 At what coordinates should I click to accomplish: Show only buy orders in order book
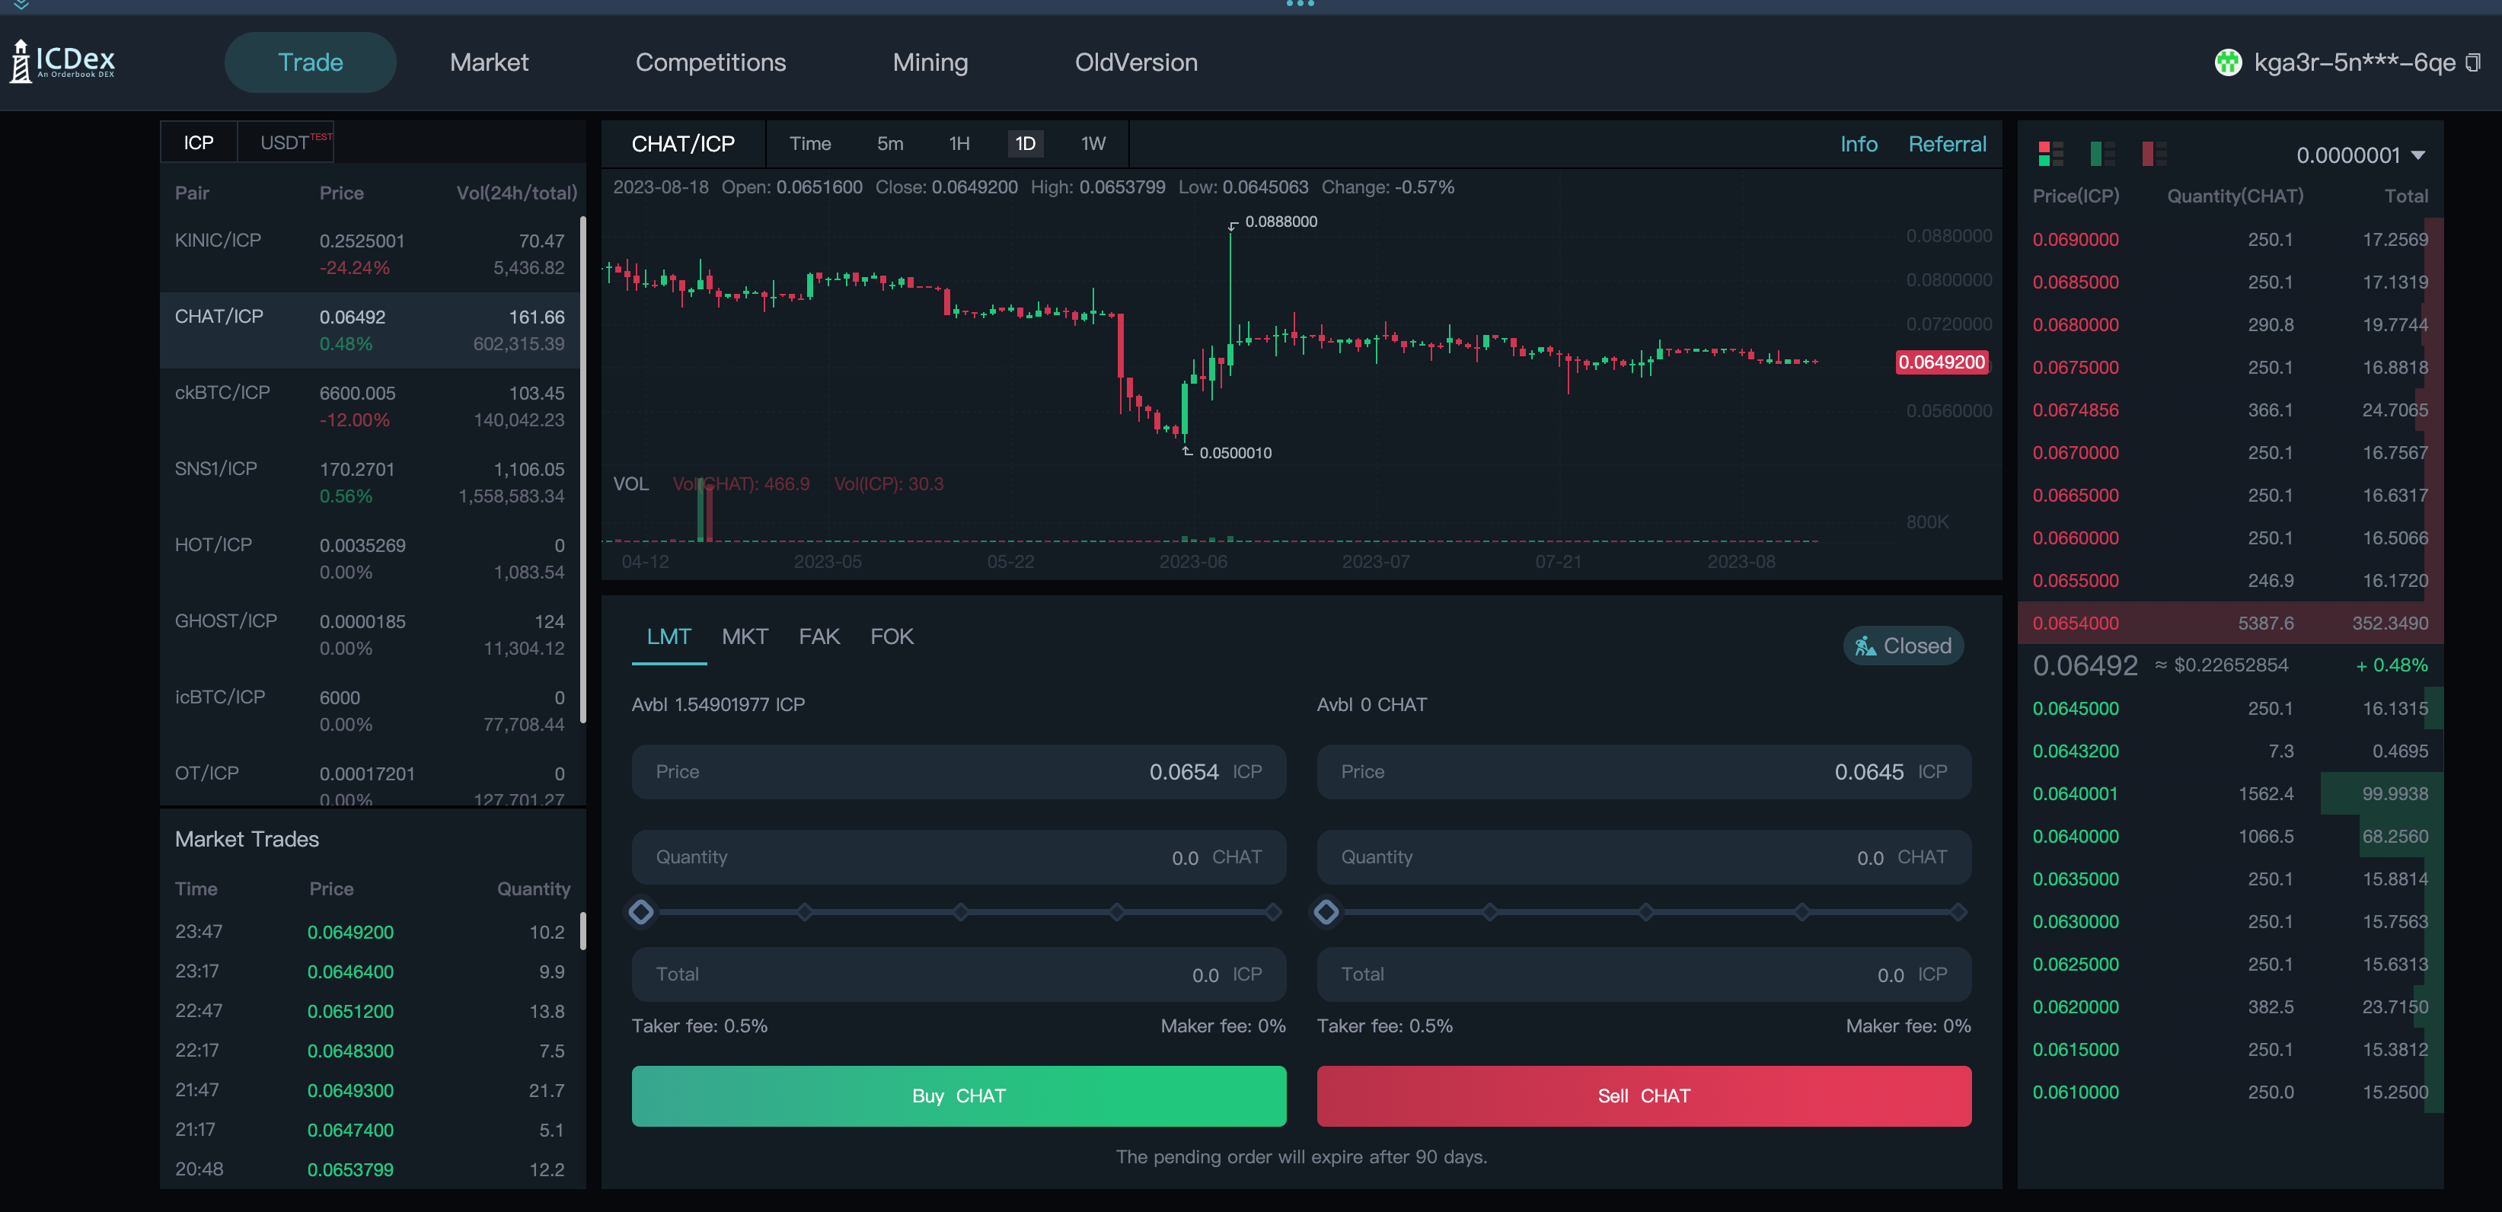(x=2103, y=154)
